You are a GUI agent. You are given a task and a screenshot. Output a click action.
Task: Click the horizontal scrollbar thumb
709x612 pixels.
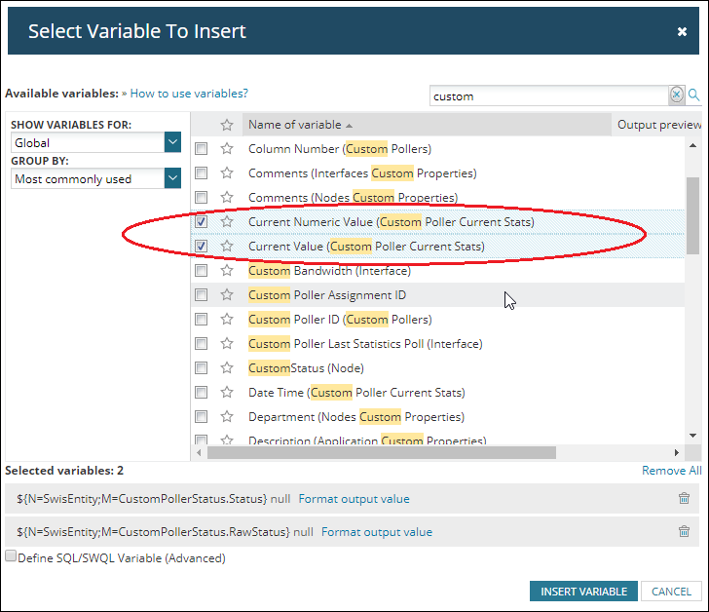[382, 452]
